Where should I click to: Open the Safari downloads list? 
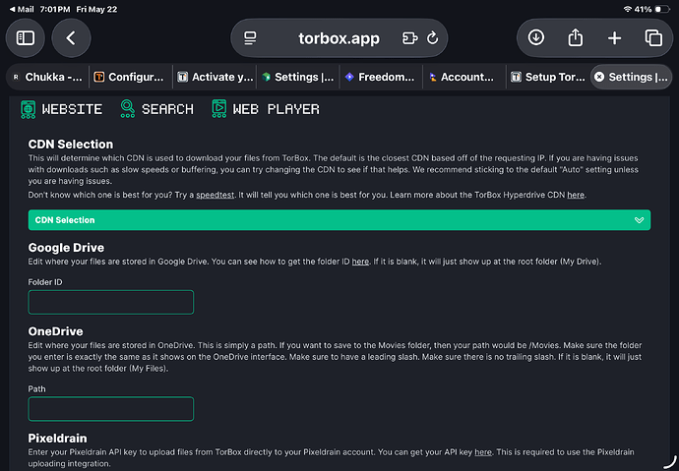536,37
